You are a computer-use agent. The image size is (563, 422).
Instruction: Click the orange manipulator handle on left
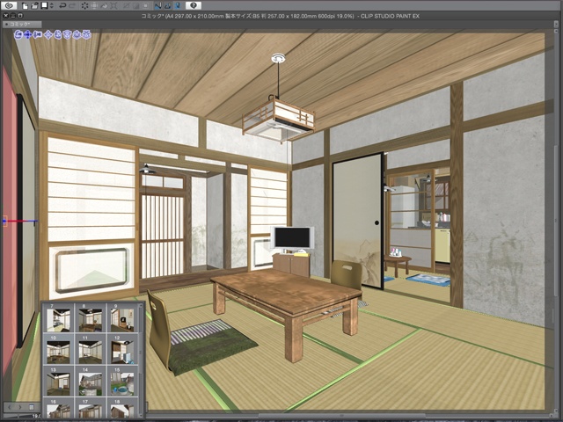coord(4,221)
